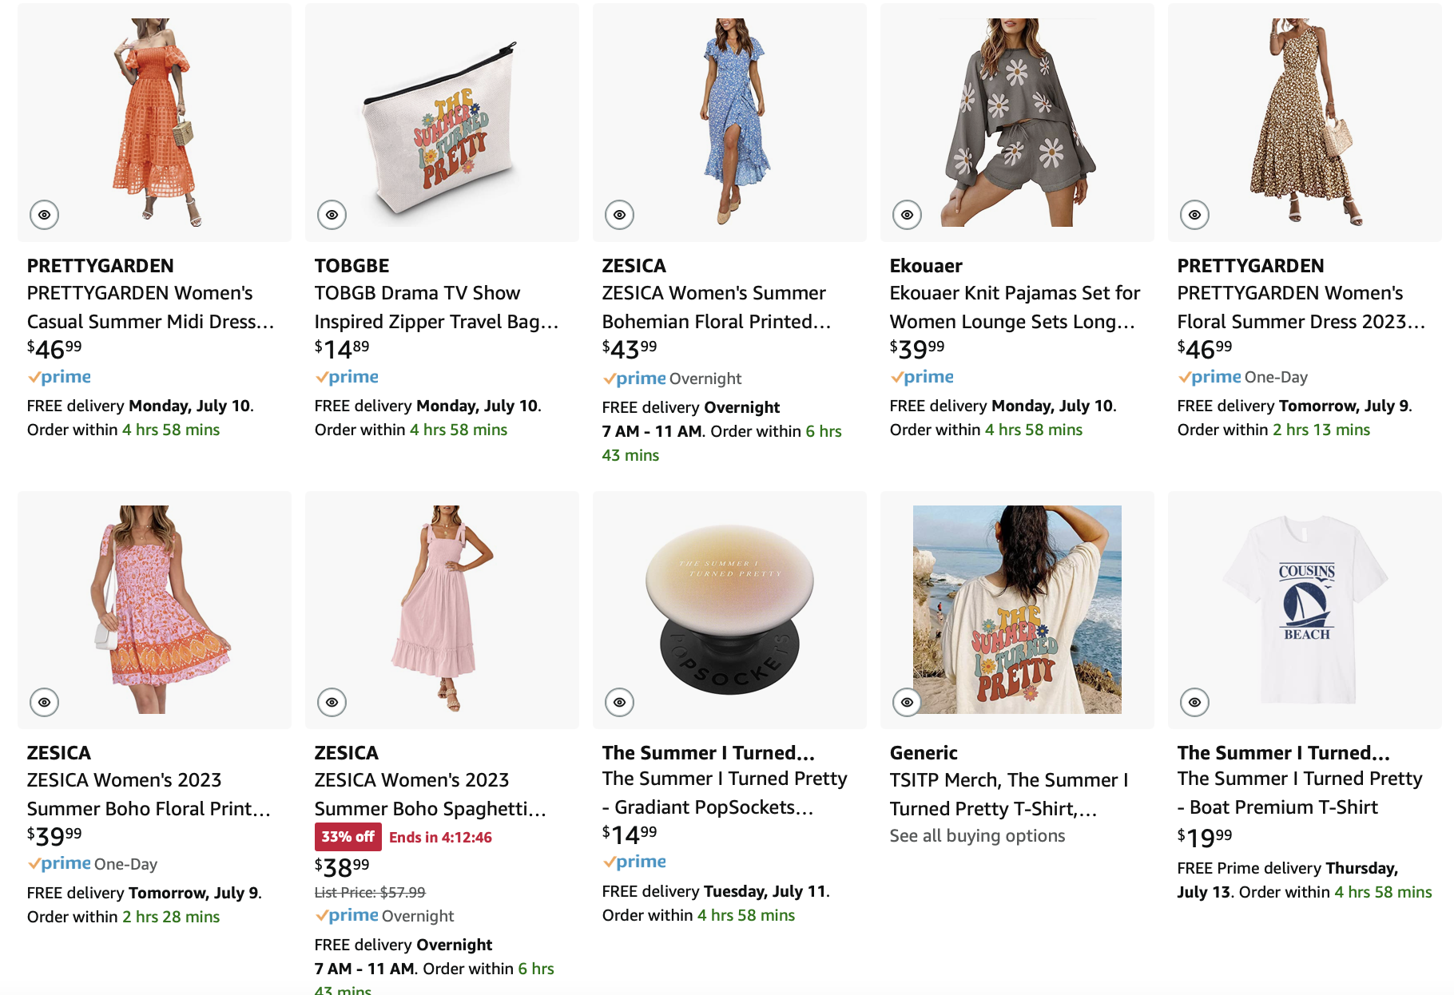Open Ekouaer Knit Pajamas Set product title

(1015, 307)
